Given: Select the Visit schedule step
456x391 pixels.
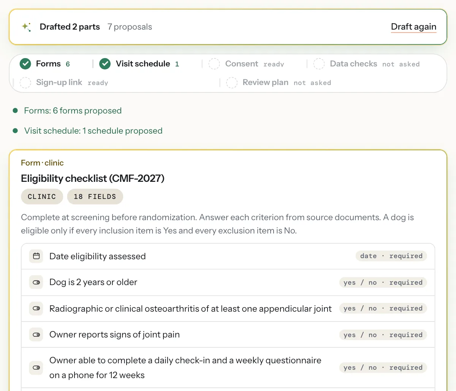Looking at the screenshot, I should pyautogui.click(x=139, y=64).
